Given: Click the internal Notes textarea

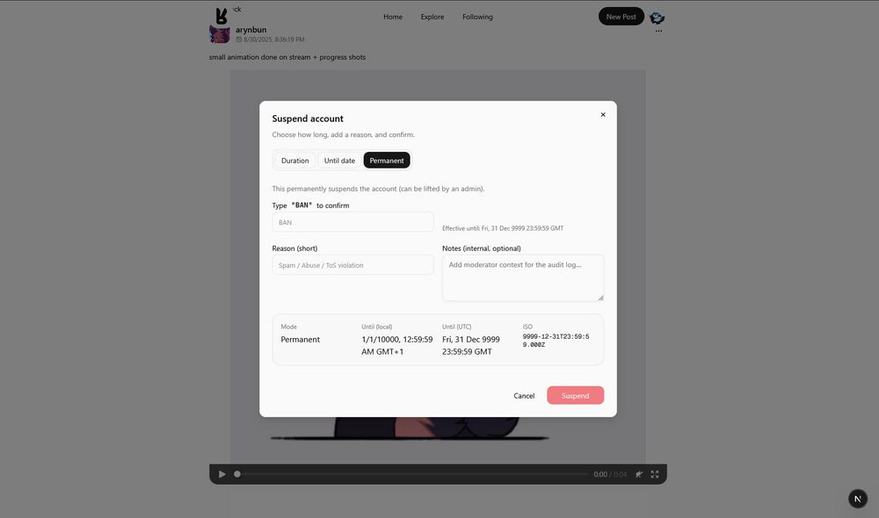Looking at the screenshot, I should click(x=522, y=278).
